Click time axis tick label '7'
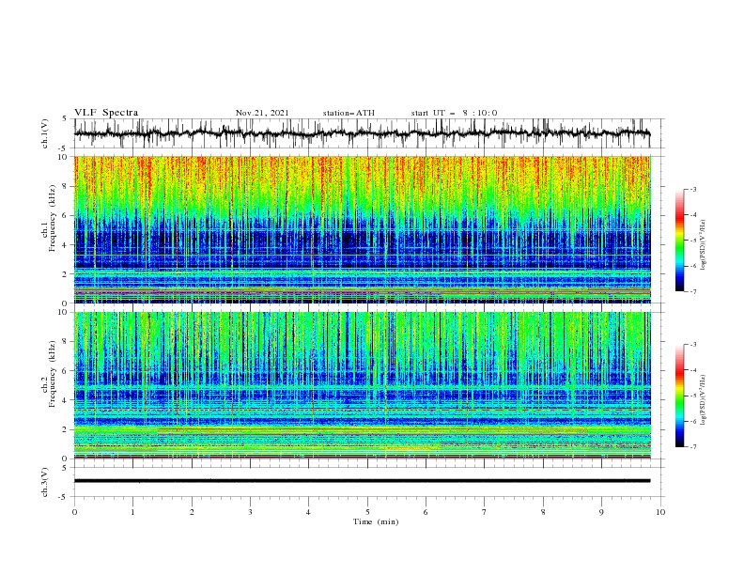The height and width of the screenshot is (575, 744). coord(485,512)
